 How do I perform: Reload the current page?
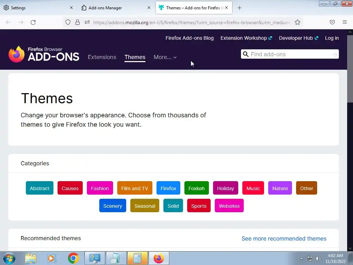pyautogui.click(x=33, y=22)
